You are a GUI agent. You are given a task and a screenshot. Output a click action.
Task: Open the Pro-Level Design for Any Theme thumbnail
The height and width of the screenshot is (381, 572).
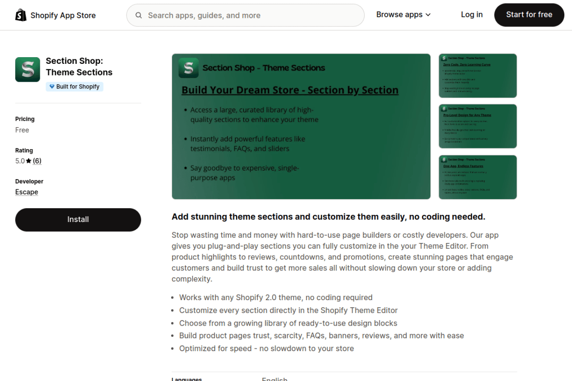(478, 126)
